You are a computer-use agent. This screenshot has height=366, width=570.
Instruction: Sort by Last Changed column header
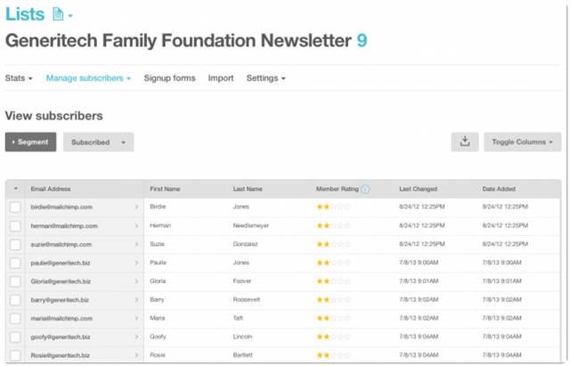tap(418, 189)
